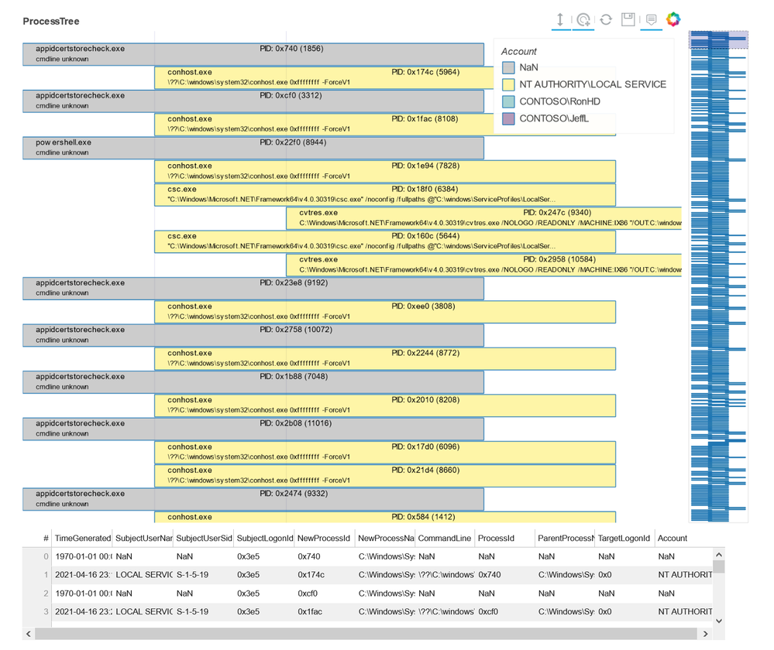
Task: Click the 0x1fac cell in row 3
Action: click(325, 611)
